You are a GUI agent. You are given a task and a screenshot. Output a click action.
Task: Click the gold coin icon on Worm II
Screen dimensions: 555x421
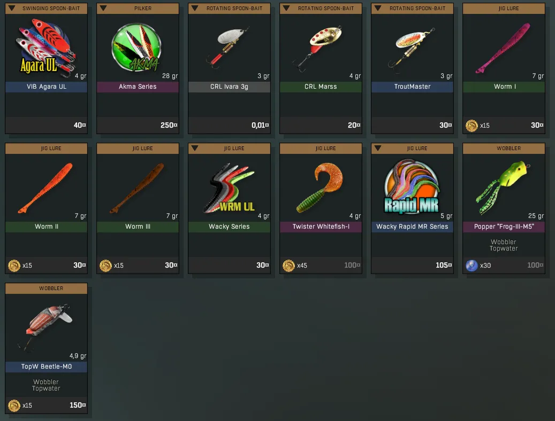14,266
